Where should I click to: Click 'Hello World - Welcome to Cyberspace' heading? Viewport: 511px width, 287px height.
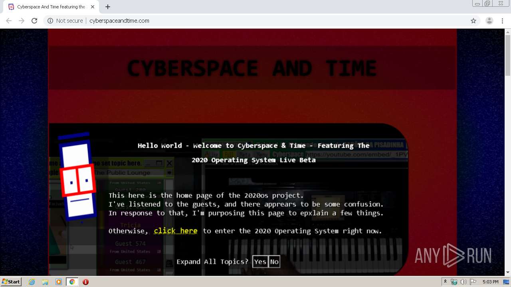pyautogui.click(x=254, y=145)
